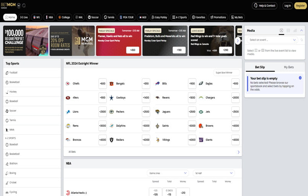Open the Favorites nav tab

tap(199, 17)
